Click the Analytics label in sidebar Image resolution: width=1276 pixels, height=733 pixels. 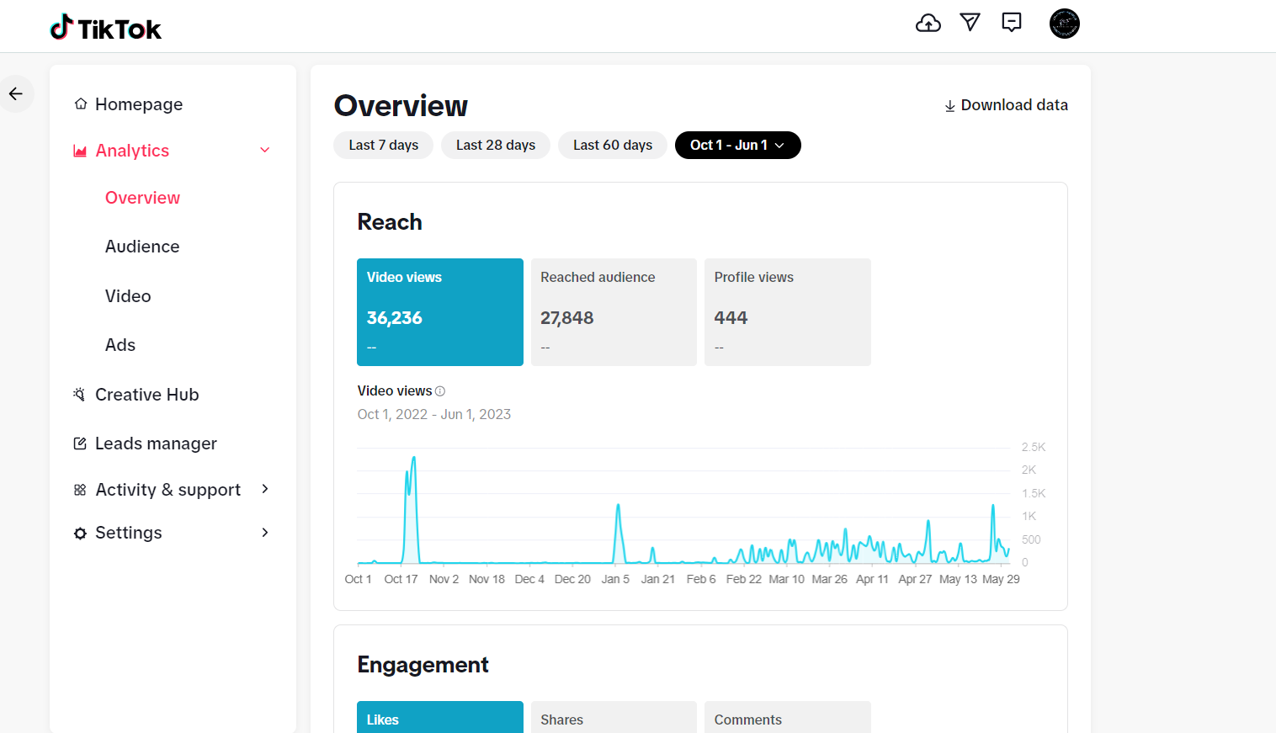[x=132, y=151]
